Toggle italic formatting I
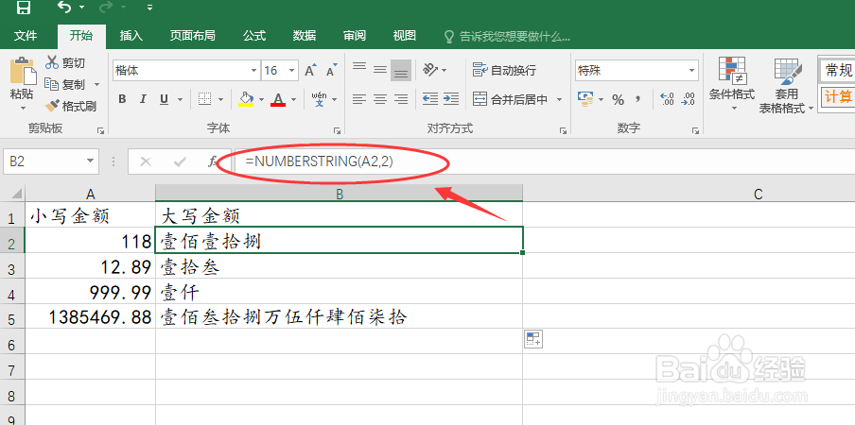Viewport: 855px width, 425px height. pos(143,99)
